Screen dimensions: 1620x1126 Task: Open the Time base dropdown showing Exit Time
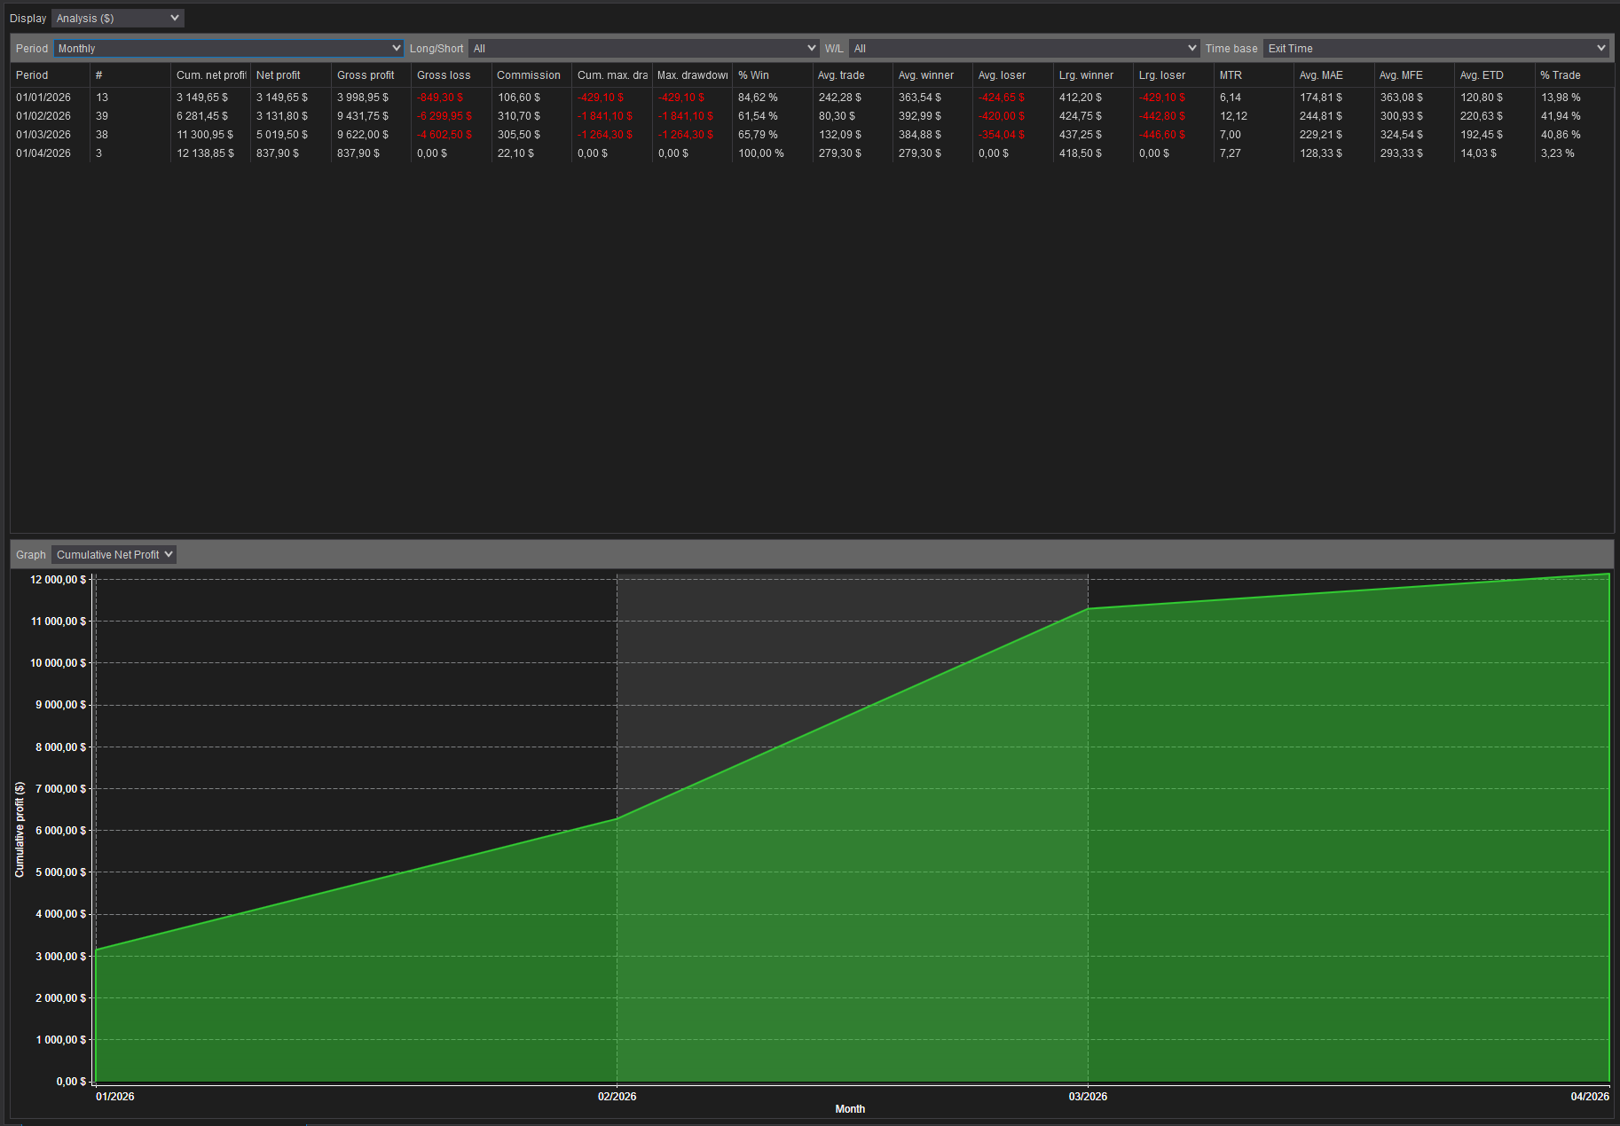click(1437, 48)
